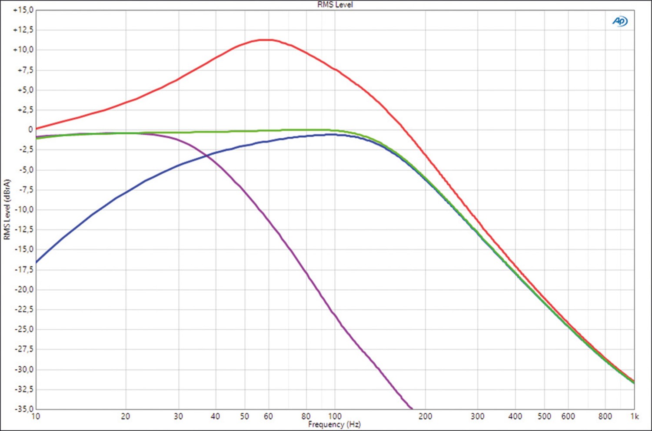Viewport: 652px width, 431px height.
Task: Click the 300 tick label on the frequency axis
Action: (x=477, y=417)
